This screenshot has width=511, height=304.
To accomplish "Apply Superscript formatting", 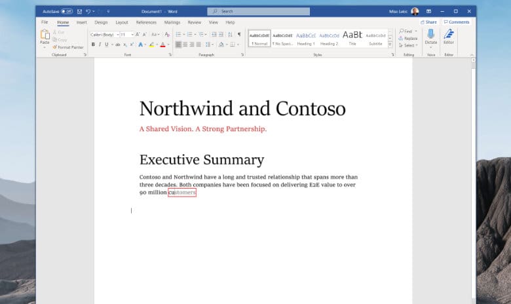I will 132,45.
